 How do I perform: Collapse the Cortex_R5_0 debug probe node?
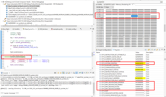(3, 4)
